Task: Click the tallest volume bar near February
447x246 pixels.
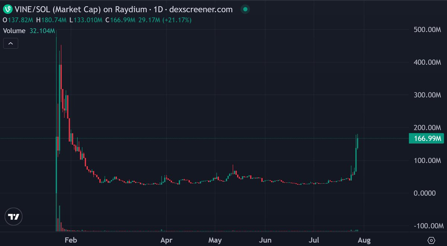Action: [56, 213]
